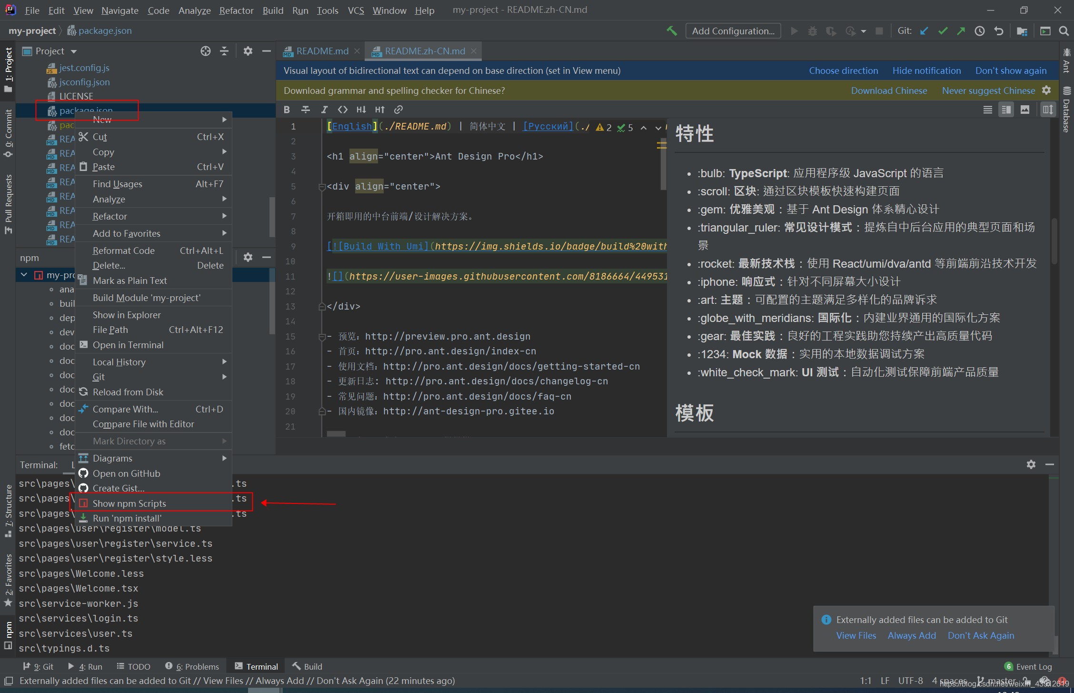Screen dimensions: 1074x693
Task: Click the Italic formatting icon
Action: click(324, 110)
